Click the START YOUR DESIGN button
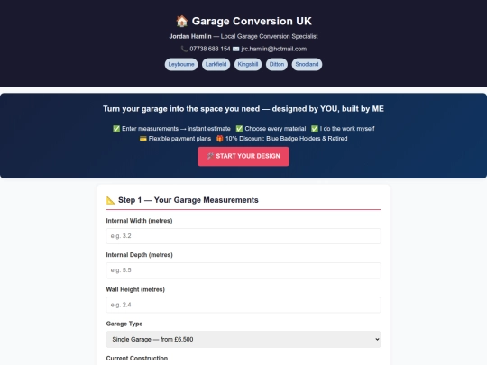Image resolution: width=487 pixels, height=365 pixels. pos(243,157)
